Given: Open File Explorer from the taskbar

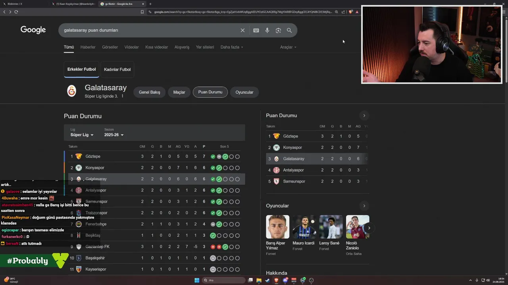Looking at the screenshot, I should tap(259, 280).
